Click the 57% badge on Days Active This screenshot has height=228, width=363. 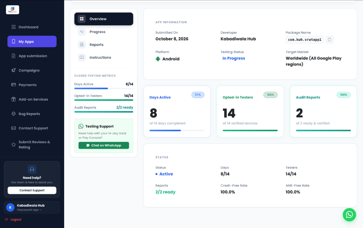tap(198, 94)
